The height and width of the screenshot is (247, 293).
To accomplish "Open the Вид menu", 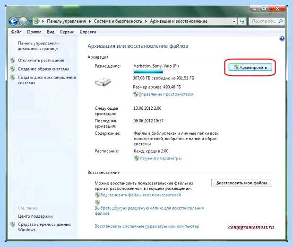I will 51,32.
